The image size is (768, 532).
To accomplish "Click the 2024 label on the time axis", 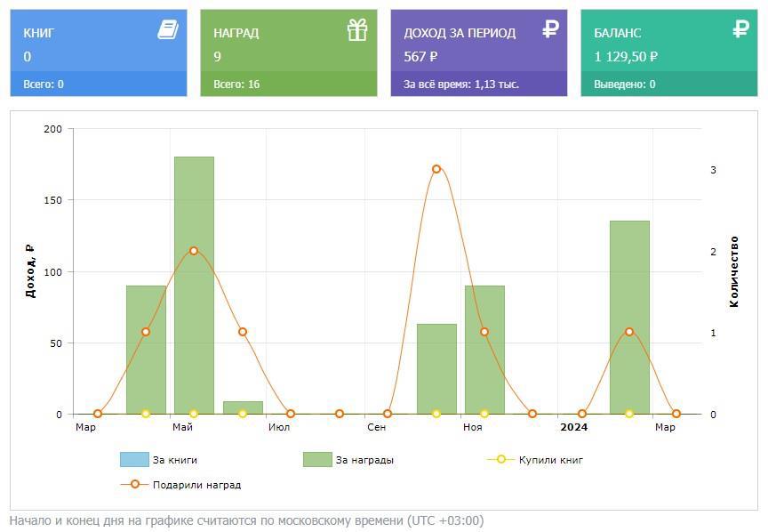I will 573,428.
